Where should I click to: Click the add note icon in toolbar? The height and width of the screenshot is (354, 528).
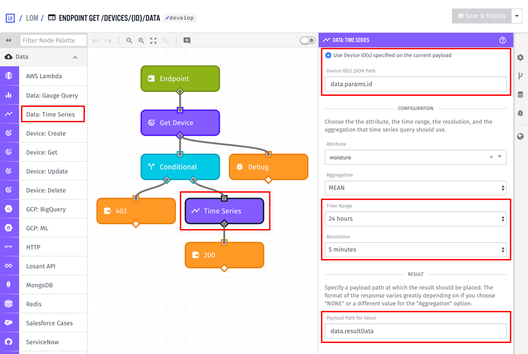187,40
